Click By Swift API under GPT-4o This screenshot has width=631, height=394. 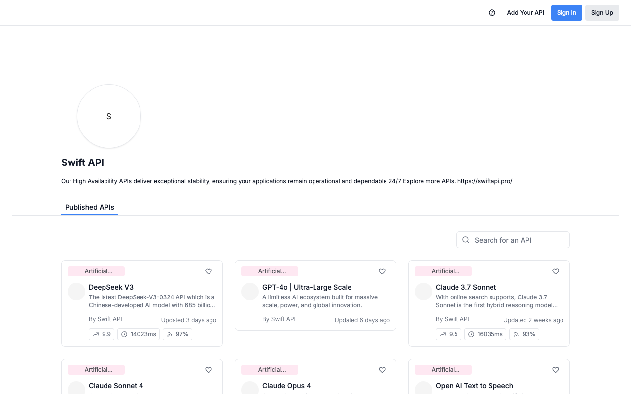pyautogui.click(x=279, y=319)
